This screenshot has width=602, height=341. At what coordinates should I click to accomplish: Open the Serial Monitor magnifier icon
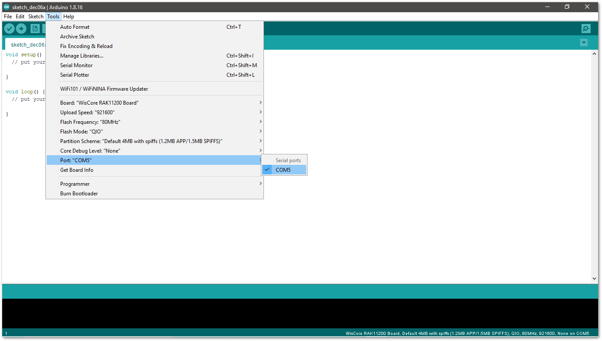tap(586, 29)
